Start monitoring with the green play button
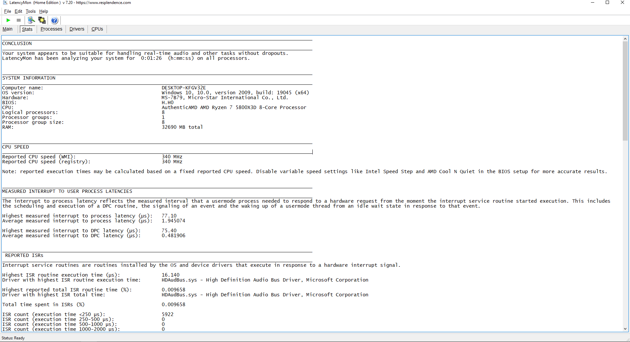630x342 pixels. pos(8,20)
